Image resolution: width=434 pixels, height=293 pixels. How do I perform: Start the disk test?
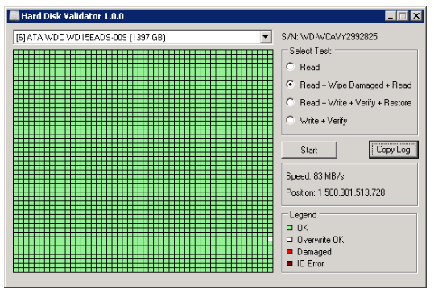point(309,150)
